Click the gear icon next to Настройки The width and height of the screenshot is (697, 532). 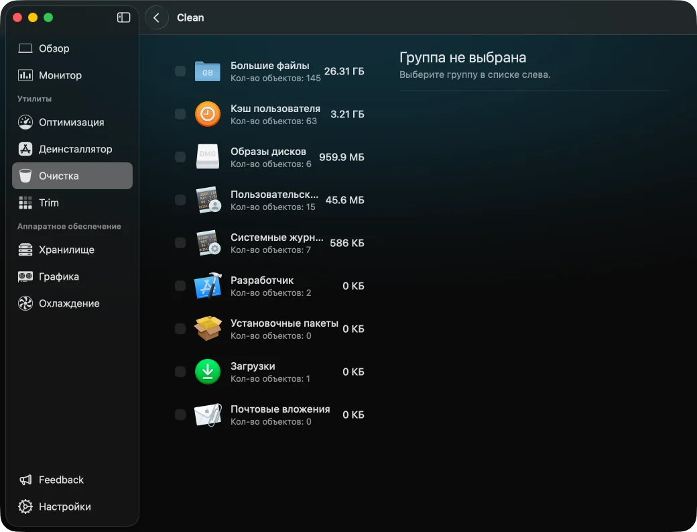(25, 507)
